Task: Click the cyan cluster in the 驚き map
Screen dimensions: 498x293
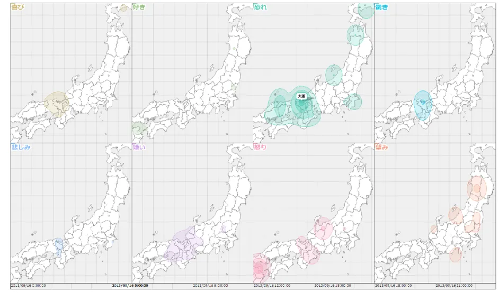Action: point(423,105)
